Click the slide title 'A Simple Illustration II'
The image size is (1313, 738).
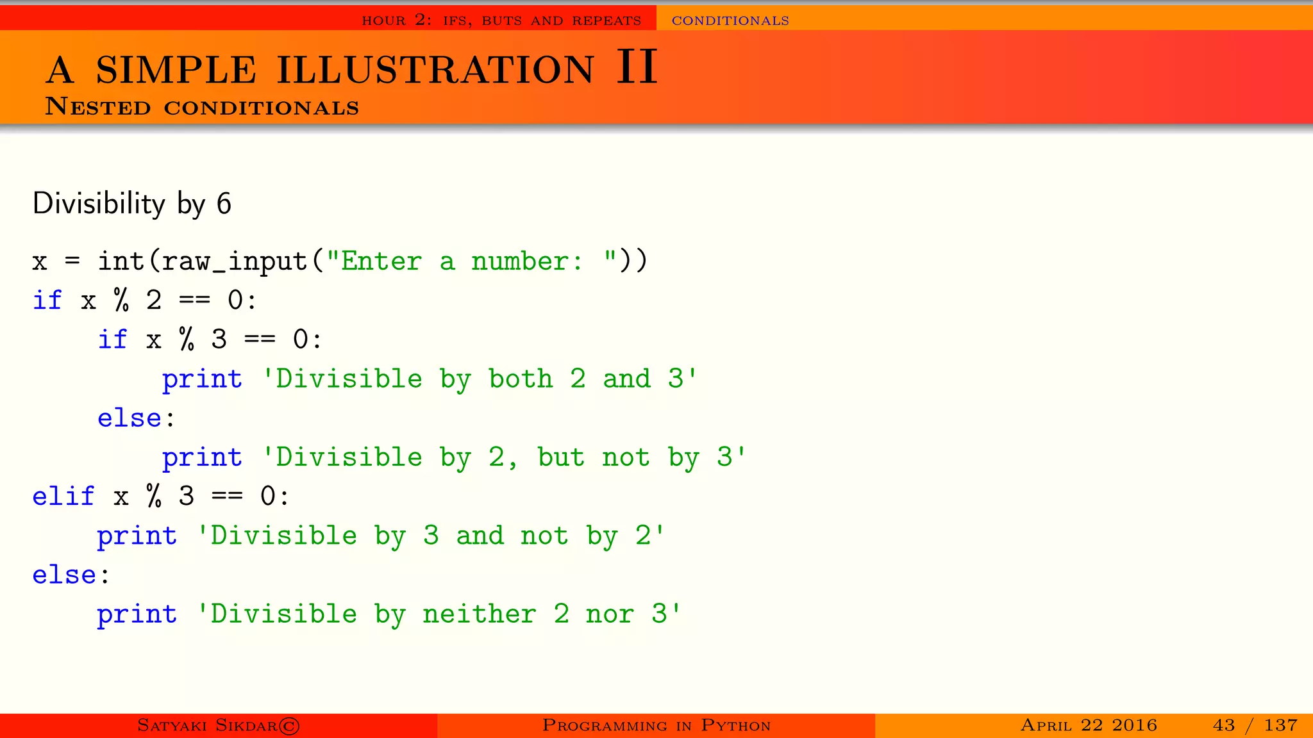(x=352, y=67)
